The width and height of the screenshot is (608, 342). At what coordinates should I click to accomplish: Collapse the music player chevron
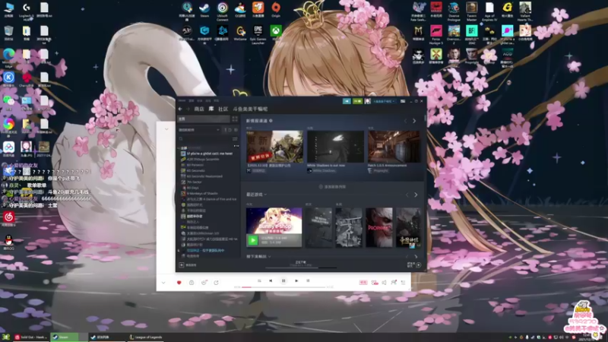coord(163,283)
